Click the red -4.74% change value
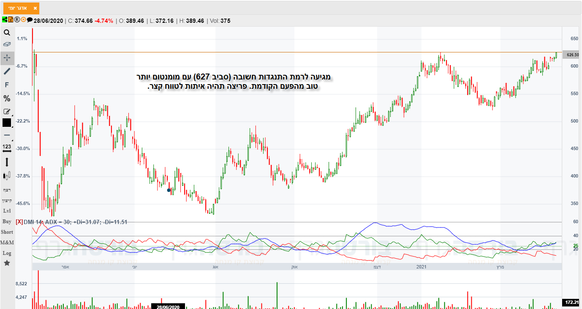 103,21
